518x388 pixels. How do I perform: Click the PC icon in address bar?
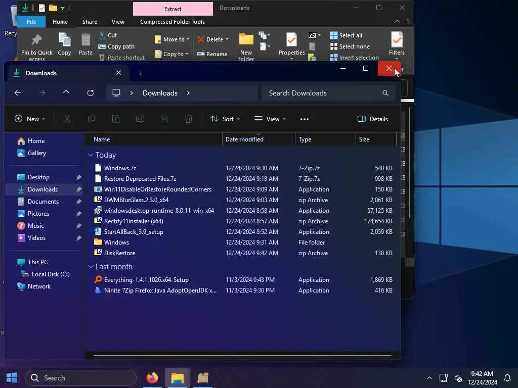click(x=116, y=93)
